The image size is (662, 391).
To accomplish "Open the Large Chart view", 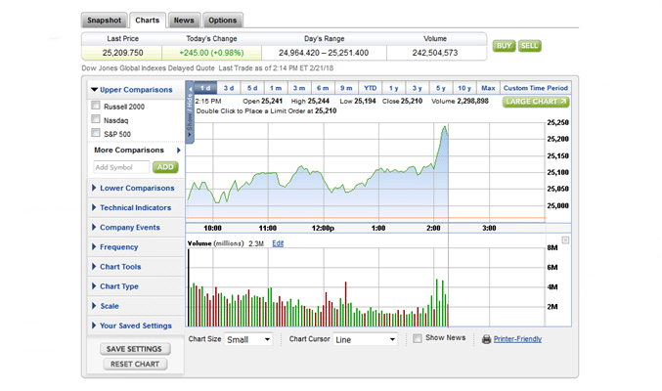I will click(536, 102).
